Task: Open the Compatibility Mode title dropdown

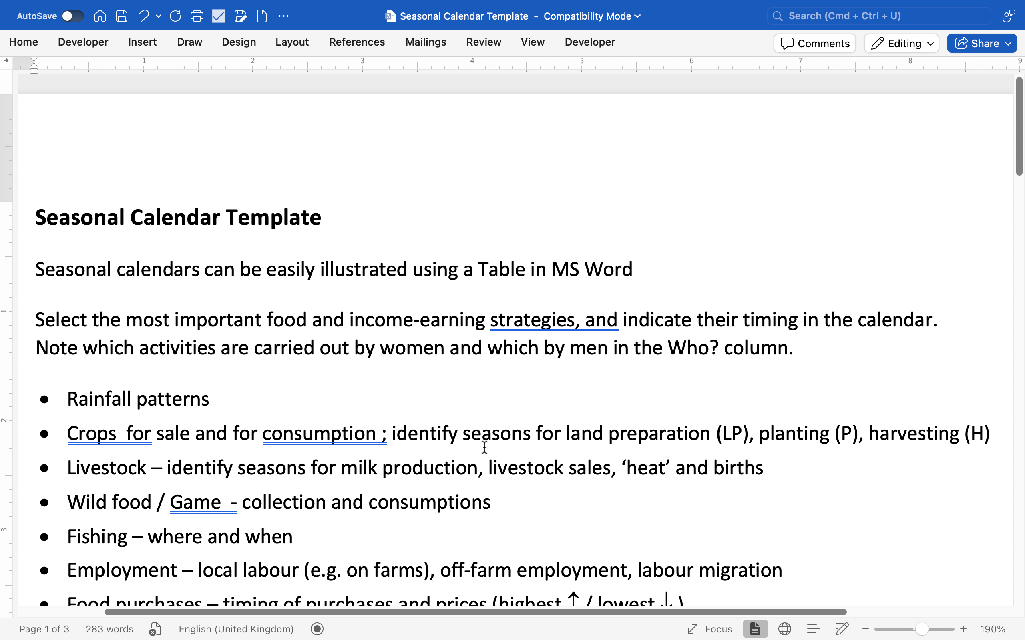Action: [637, 16]
